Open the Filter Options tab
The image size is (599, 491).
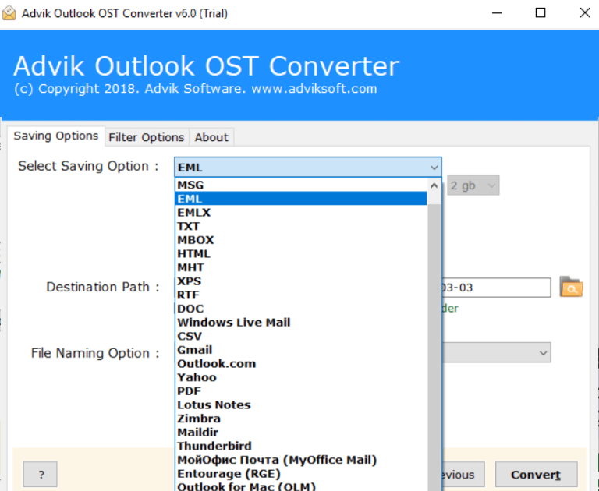tap(147, 137)
